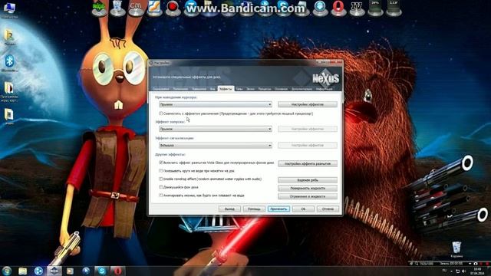Confirm the dialog with OK
The width and height of the screenshot is (491, 276).
click(x=303, y=209)
